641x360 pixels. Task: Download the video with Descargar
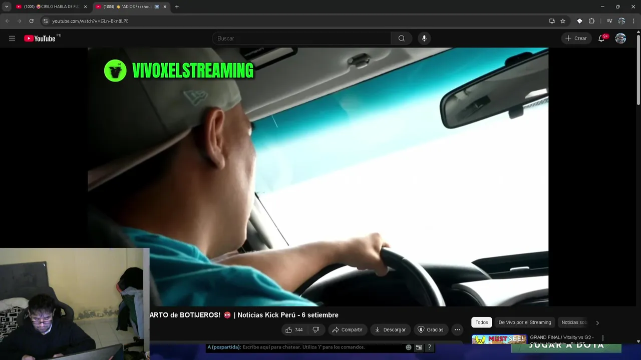tap(391, 329)
